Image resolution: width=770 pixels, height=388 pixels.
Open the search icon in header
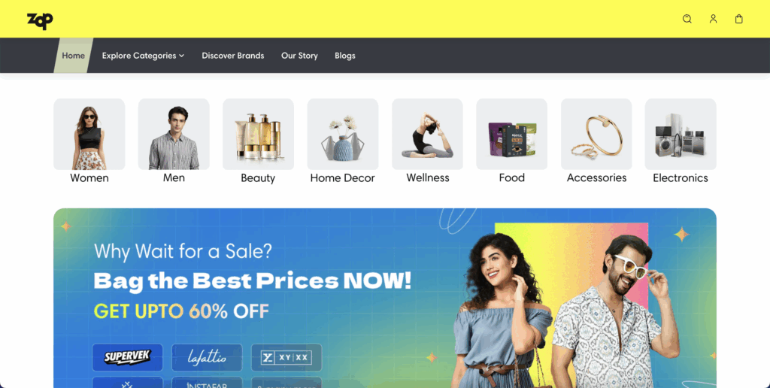(x=687, y=19)
